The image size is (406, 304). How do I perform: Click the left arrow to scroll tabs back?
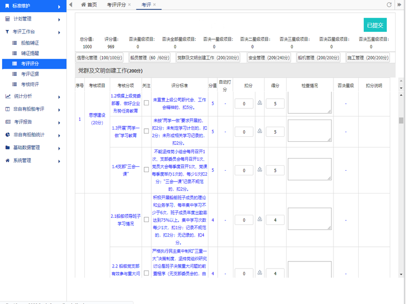[71, 5]
